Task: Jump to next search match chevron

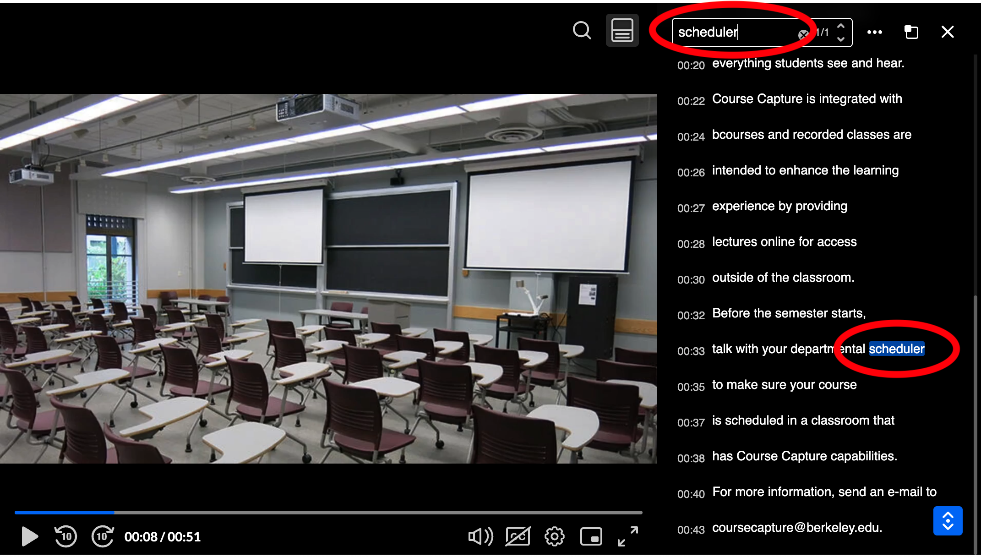Action: (x=841, y=38)
